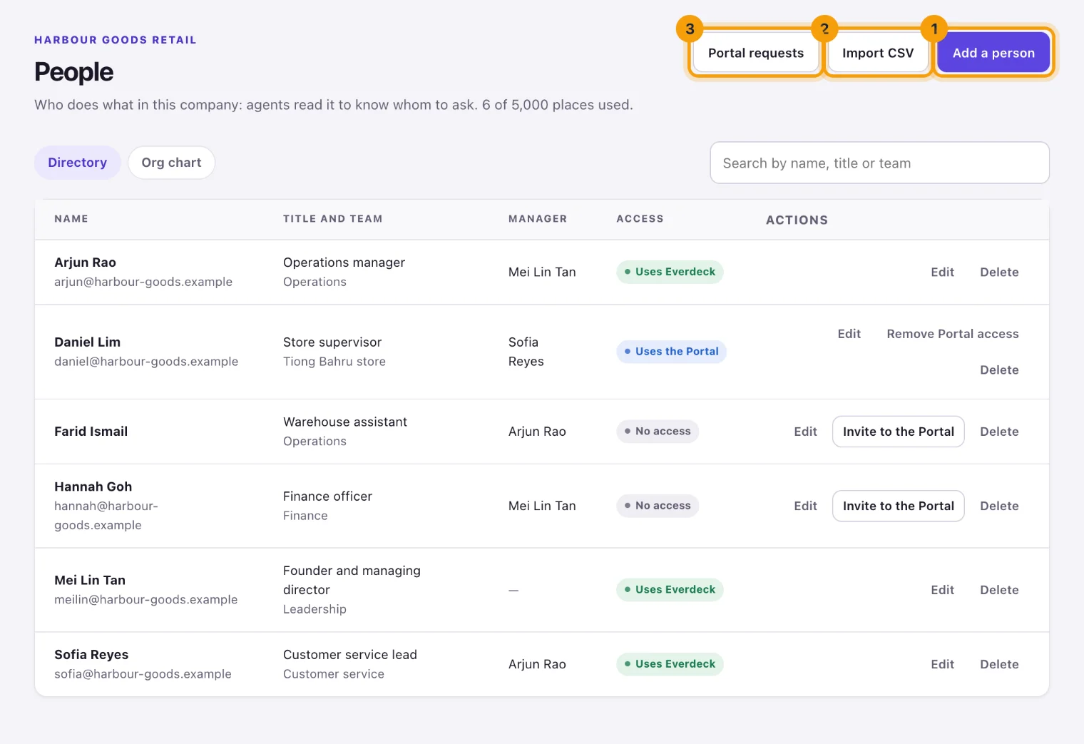1084x744 pixels.
Task: Click the meilin@harbour-goods.example email
Action: (145, 600)
